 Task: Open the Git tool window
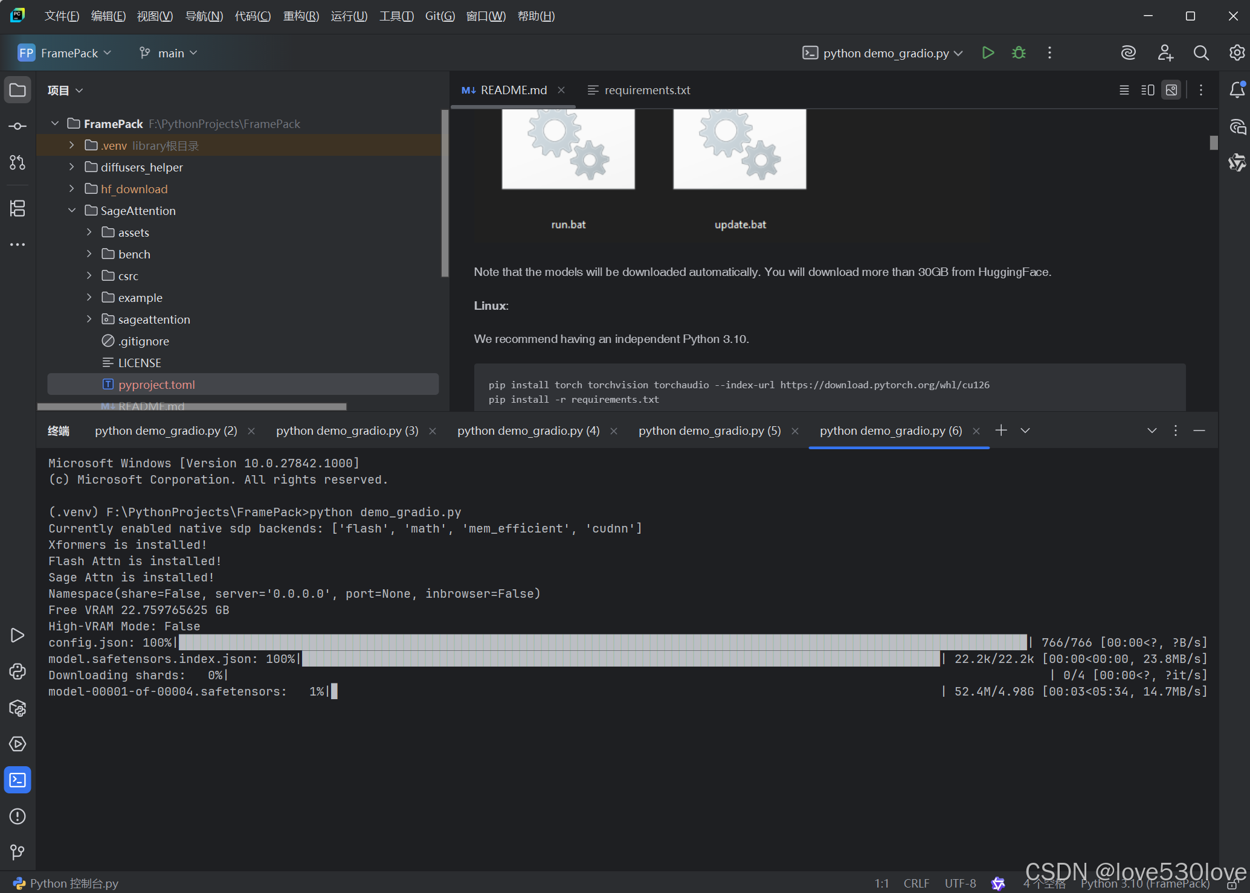click(18, 852)
